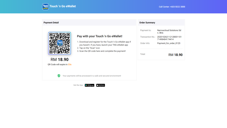Click the Touch 'n Go eWallet logo icon
This screenshot has height=128, width=227.
click(x=46, y=7)
